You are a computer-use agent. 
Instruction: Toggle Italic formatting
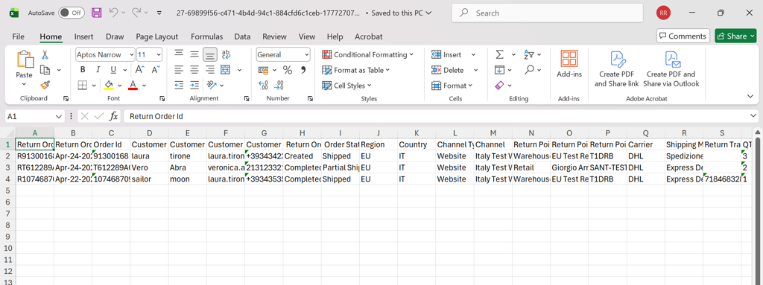click(x=98, y=70)
